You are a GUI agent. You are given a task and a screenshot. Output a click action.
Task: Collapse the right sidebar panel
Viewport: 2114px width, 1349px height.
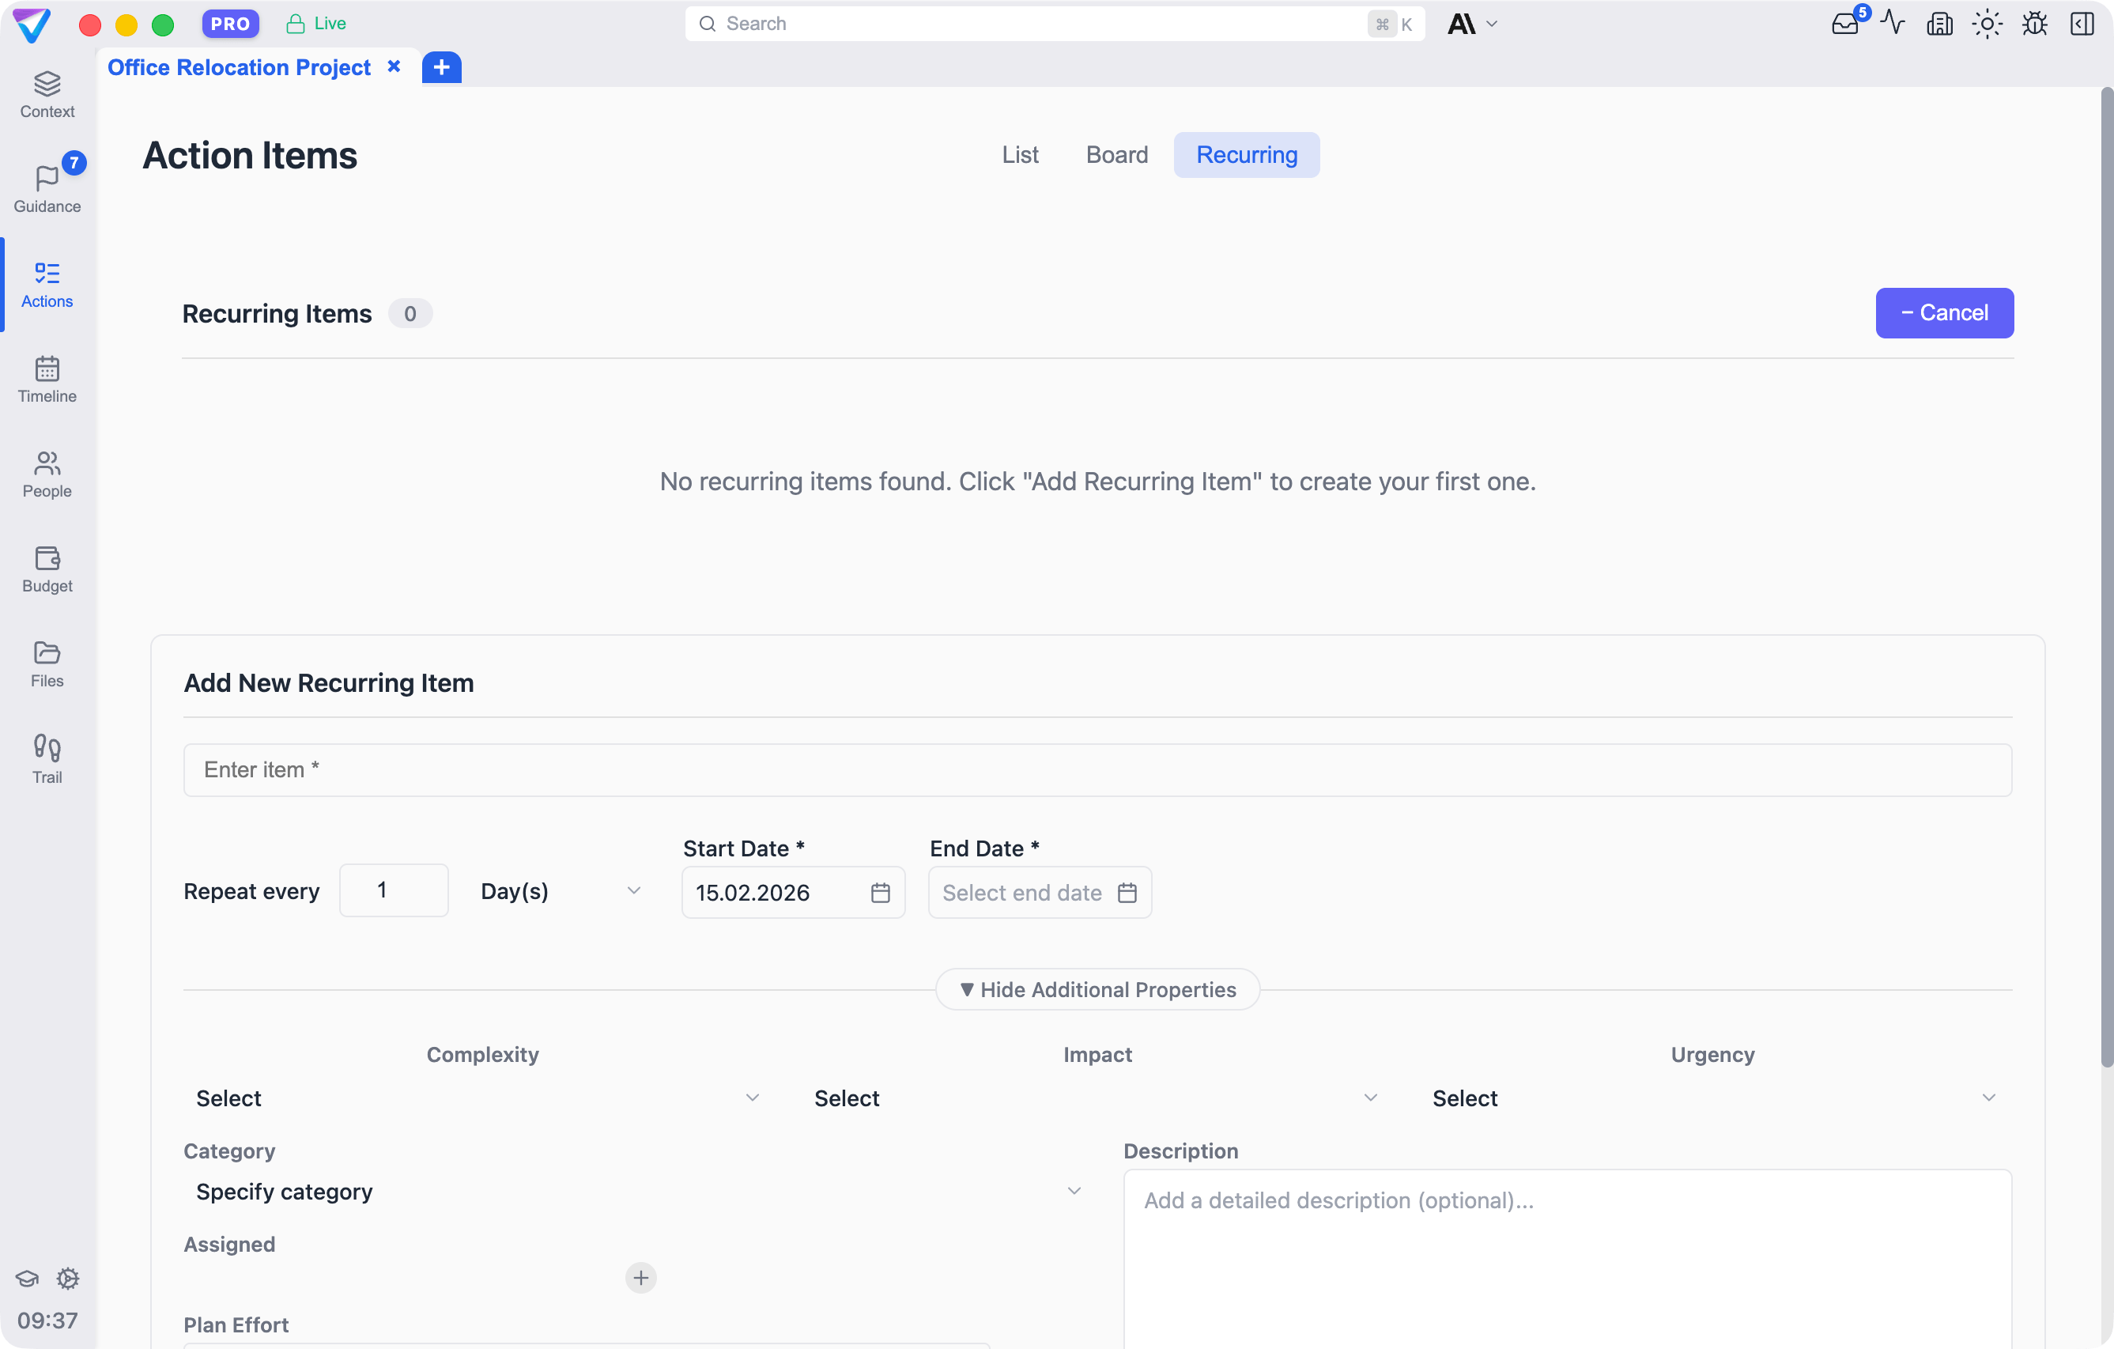point(2082,24)
